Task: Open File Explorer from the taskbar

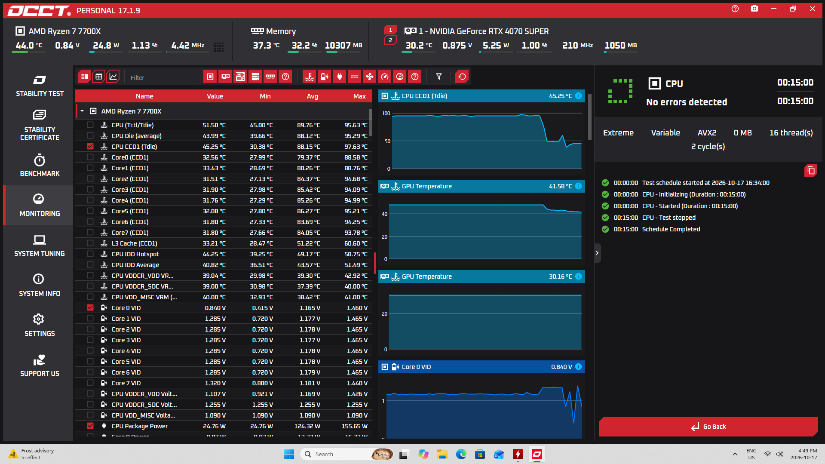Action: click(442, 454)
